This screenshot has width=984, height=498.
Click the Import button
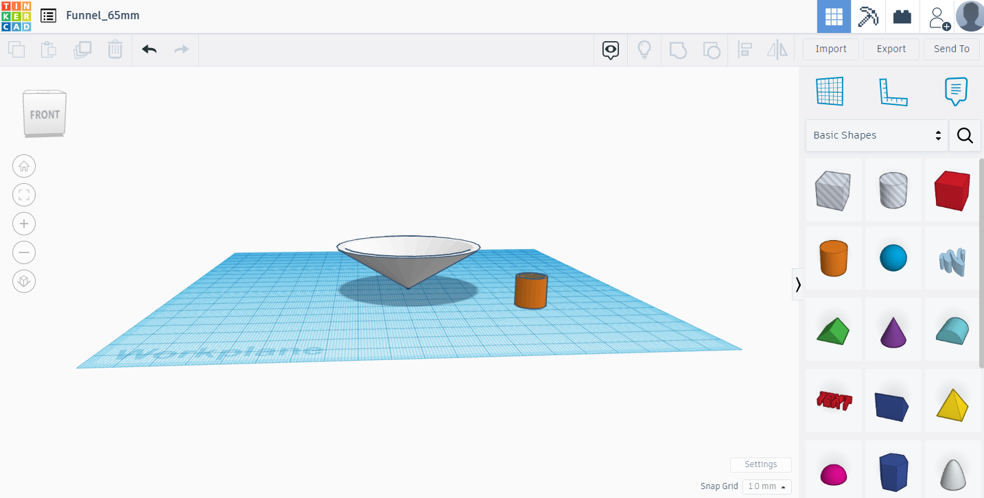[831, 49]
